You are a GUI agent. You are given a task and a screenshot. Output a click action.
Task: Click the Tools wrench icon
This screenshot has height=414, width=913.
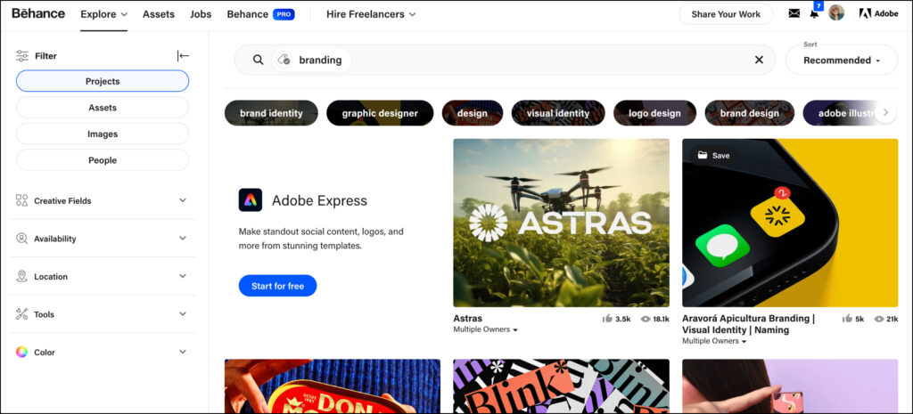22,314
